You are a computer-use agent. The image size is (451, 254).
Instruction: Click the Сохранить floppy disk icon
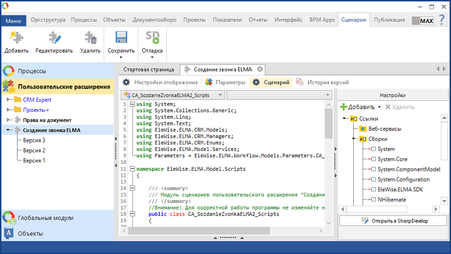[x=121, y=38]
